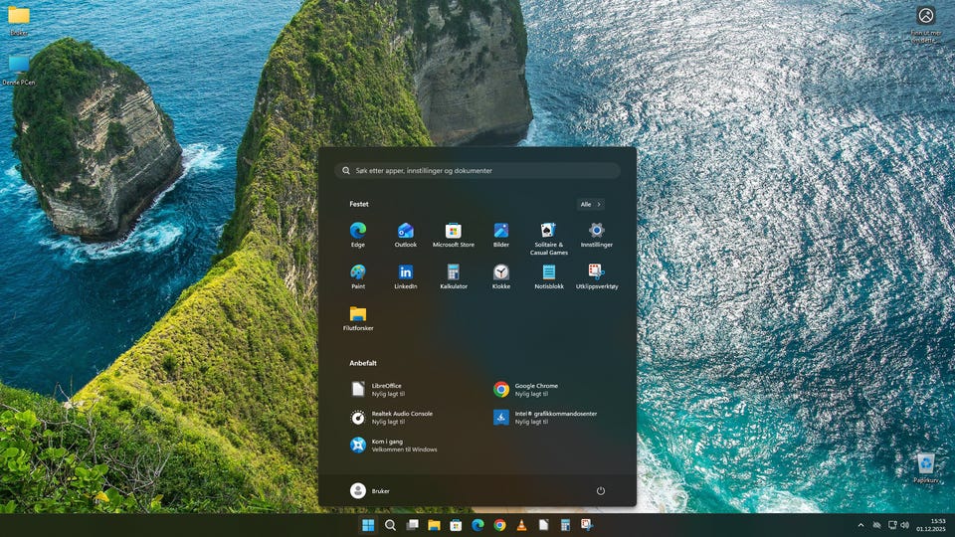Viewport: 955px width, 537px height.
Task: Open Task View on taskbar
Action: (x=412, y=525)
